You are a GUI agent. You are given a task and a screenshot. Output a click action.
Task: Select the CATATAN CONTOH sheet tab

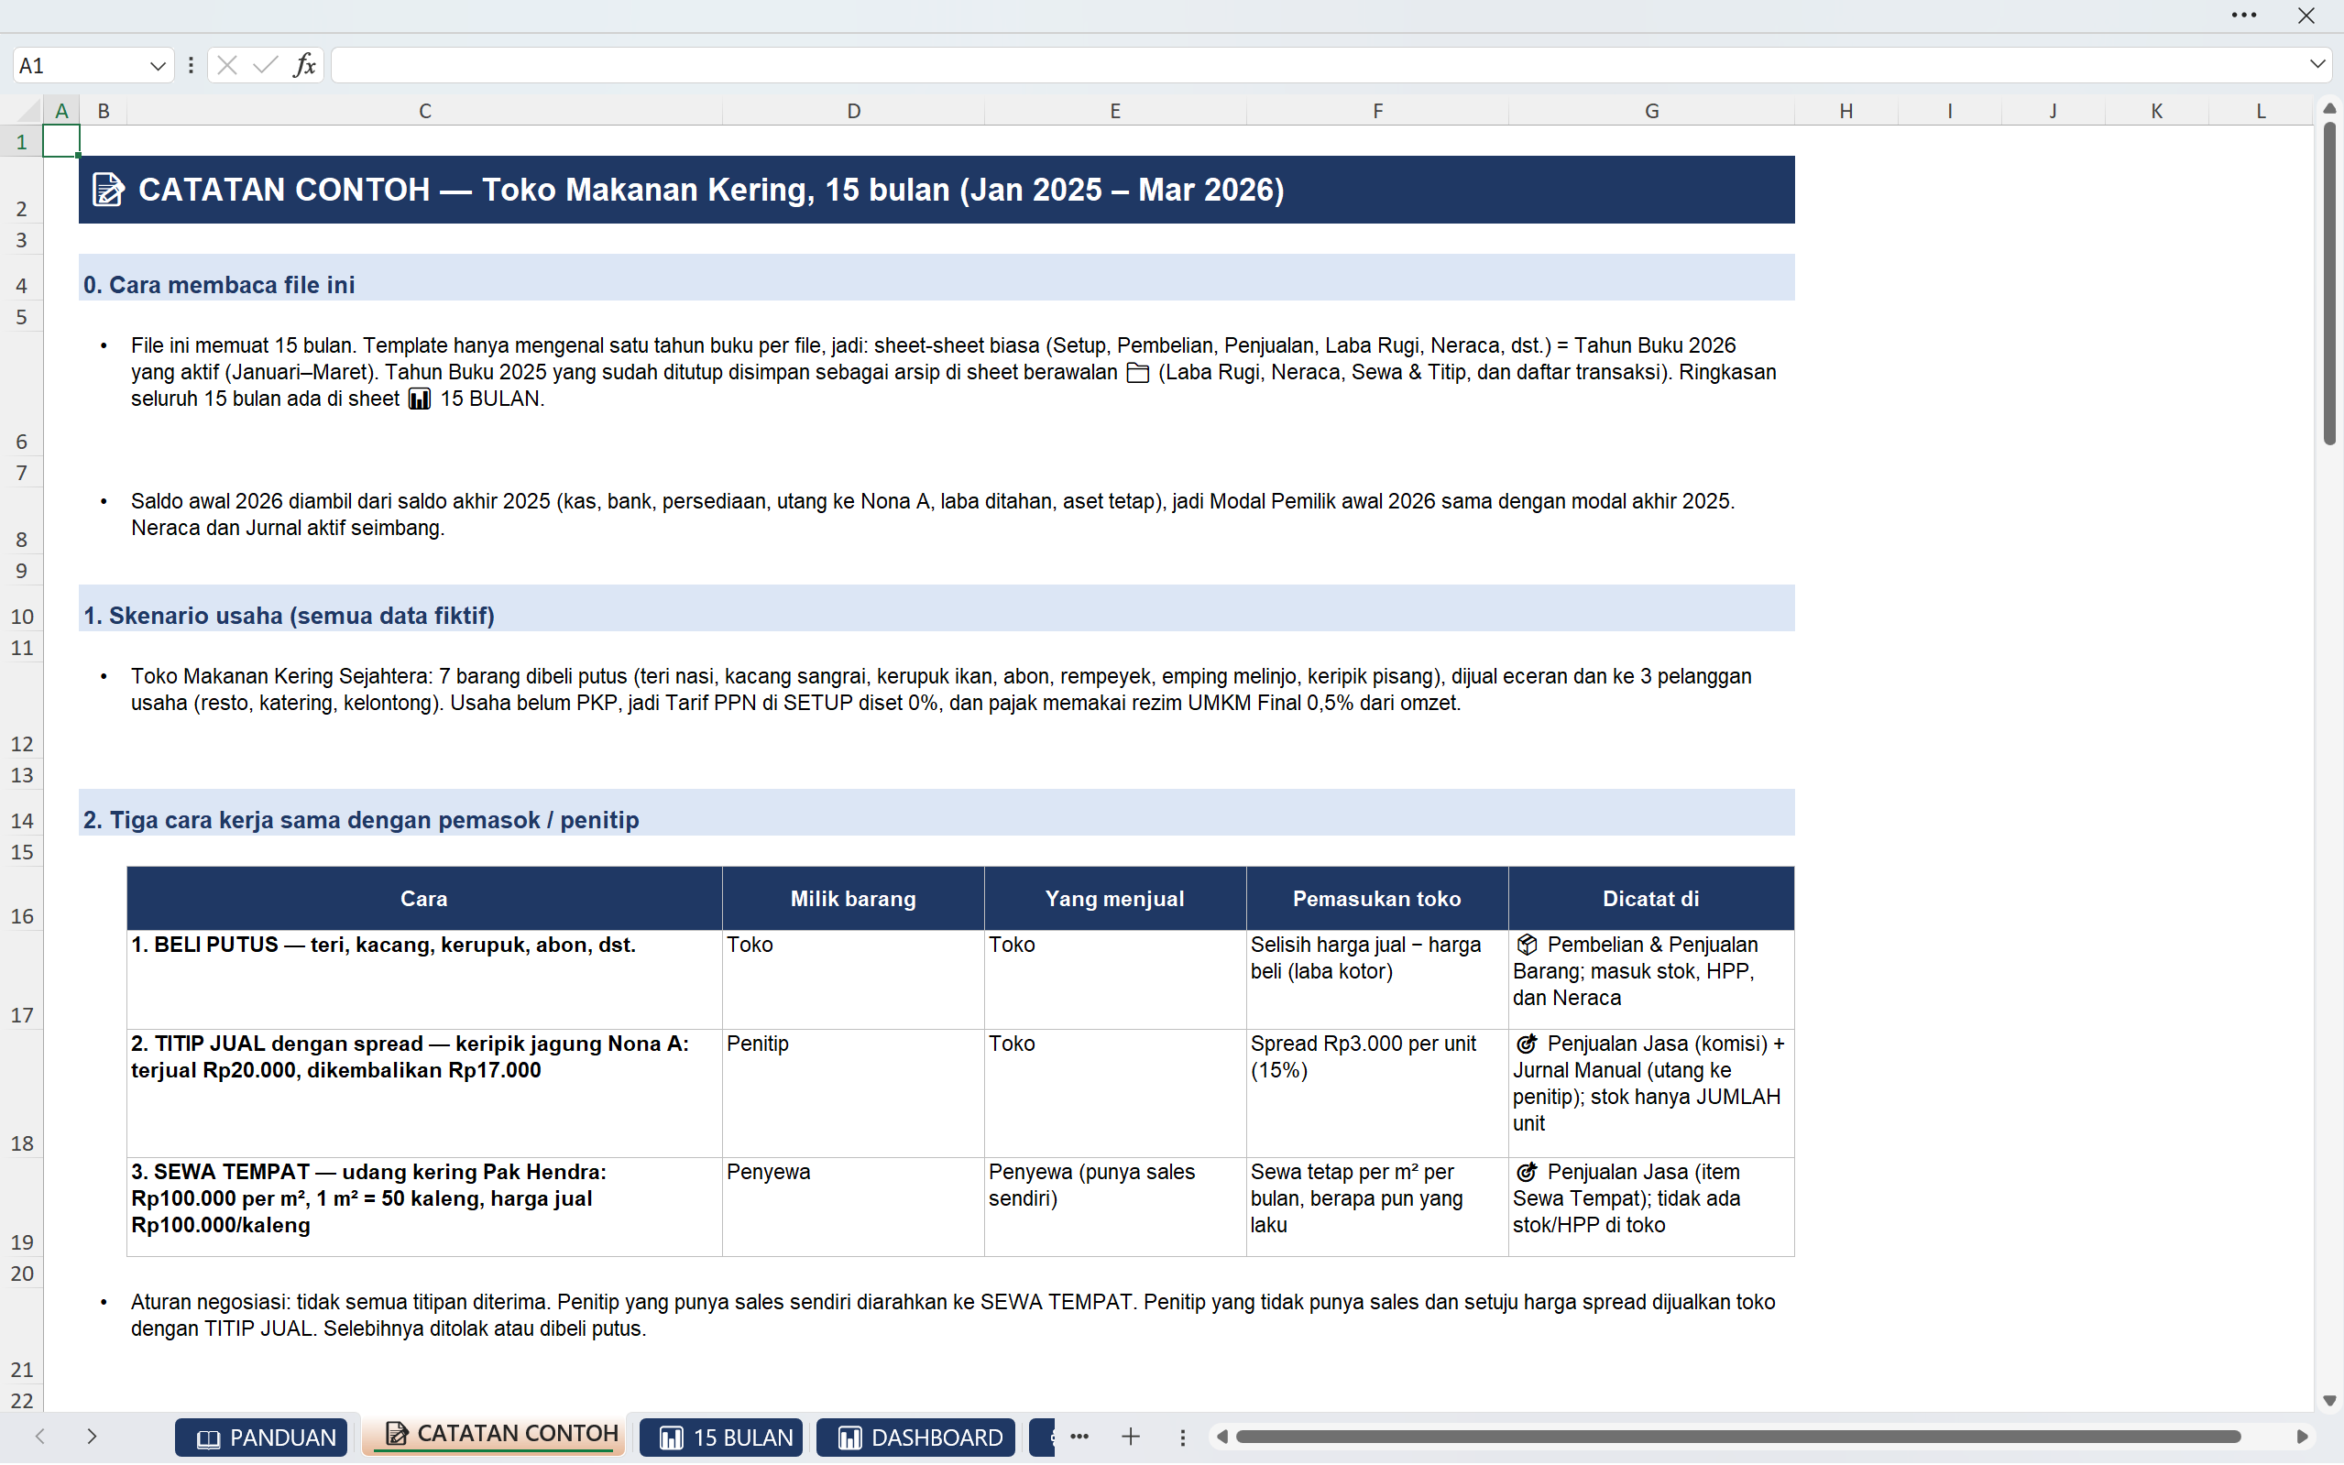click(496, 1435)
